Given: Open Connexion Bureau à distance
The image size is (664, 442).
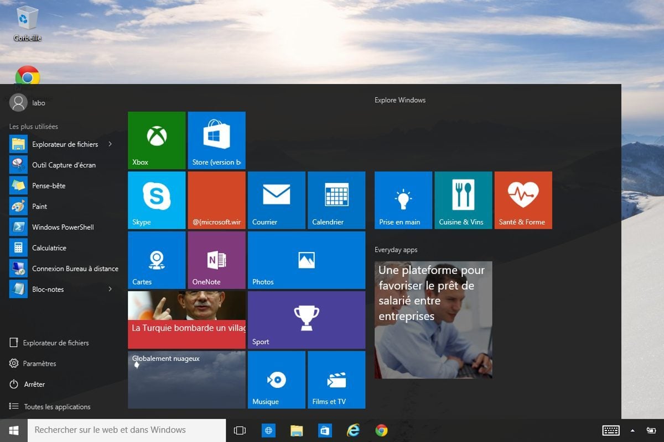Looking at the screenshot, I should (x=64, y=269).
